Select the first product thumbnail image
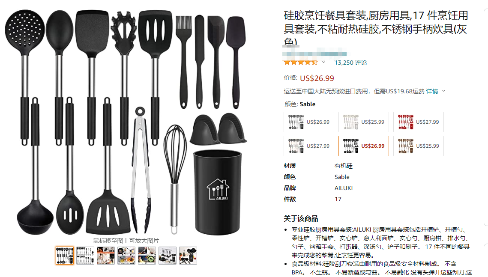 [x=65, y=256]
